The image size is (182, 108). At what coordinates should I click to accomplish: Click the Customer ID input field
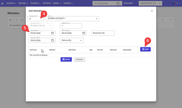click(x=36, y=19)
